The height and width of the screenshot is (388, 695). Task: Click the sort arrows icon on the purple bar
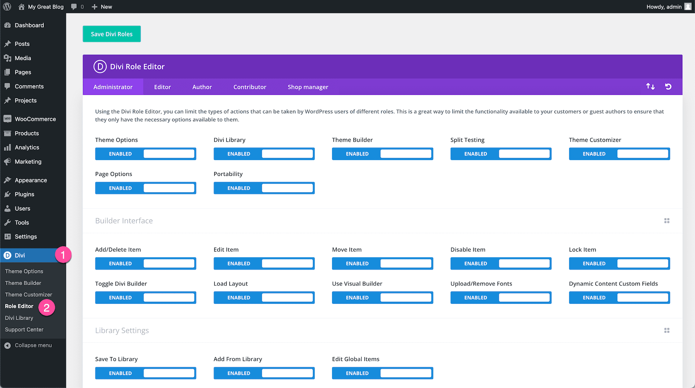(650, 86)
